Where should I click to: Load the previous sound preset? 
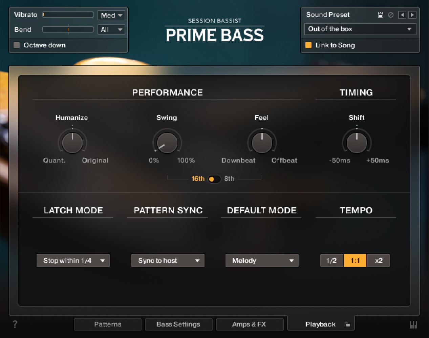402,15
